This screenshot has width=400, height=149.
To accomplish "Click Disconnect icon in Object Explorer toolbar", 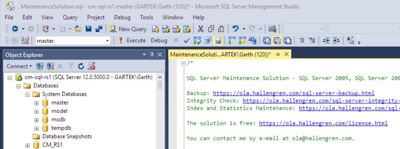I will click(50, 66).
